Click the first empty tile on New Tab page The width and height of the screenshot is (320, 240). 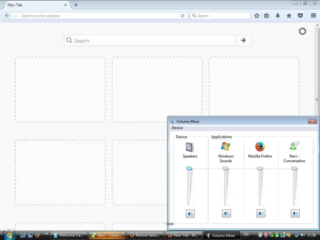[x=60, y=90]
